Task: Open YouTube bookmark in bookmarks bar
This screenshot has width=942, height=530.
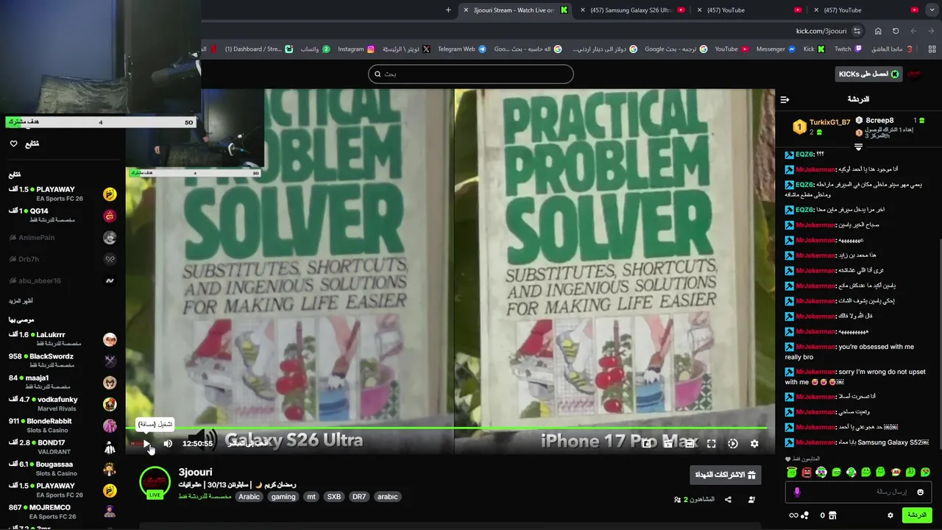Action: click(x=732, y=49)
